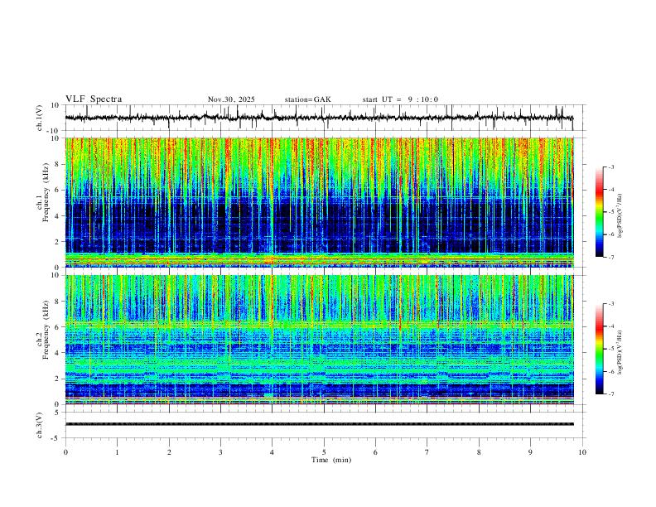Click the "-7" tick on ch.2 colorbar
The width and height of the screenshot is (656, 507).
pos(610,394)
